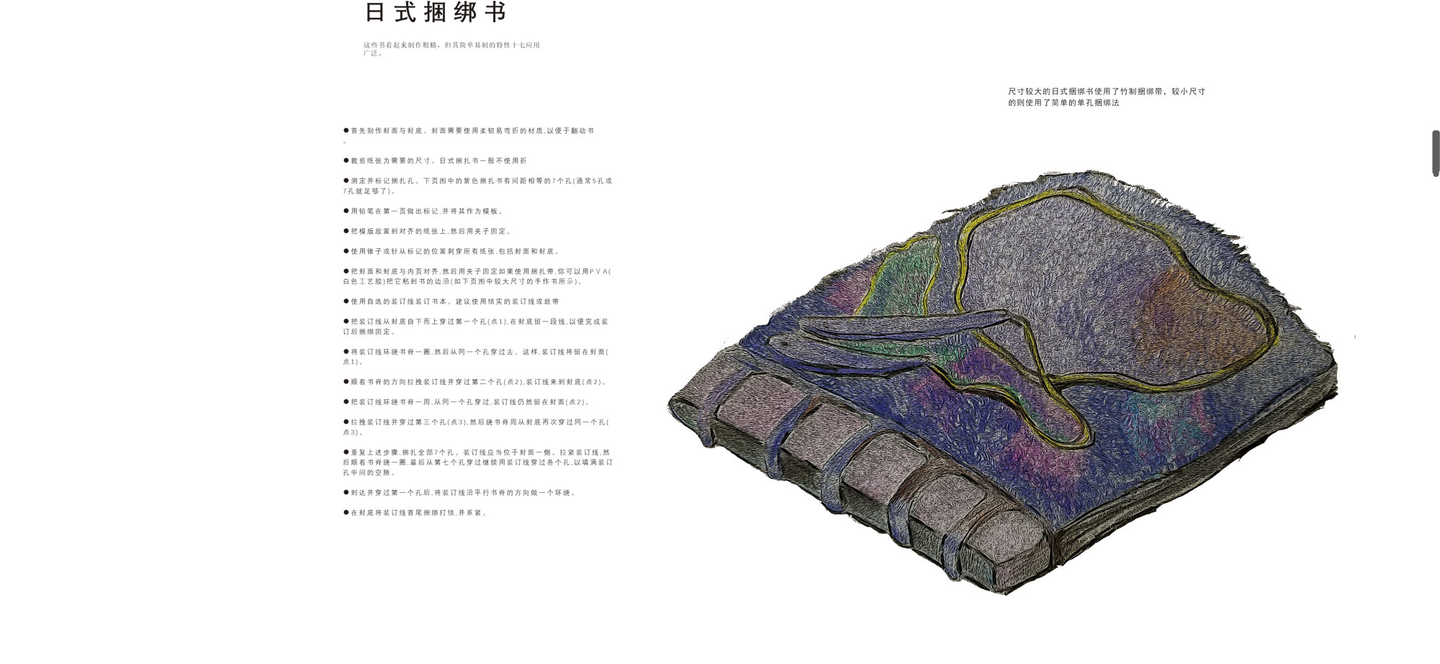This screenshot has width=1440, height=664.
Task: Click the intro paragraph starting "这些书看起来制作粗糙"
Action: pos(451,49)
